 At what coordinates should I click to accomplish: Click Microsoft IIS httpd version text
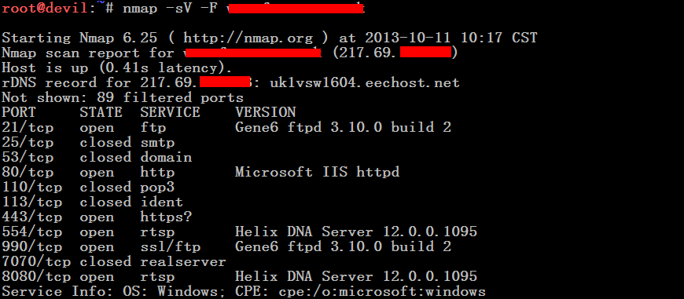coord(317,173)
